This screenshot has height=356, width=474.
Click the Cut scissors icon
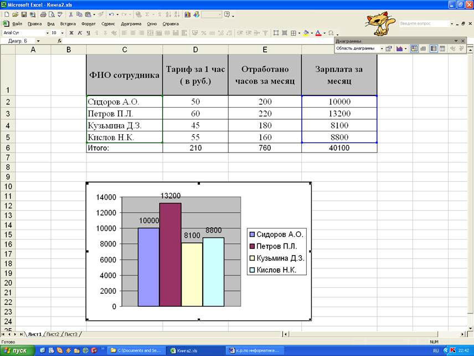pos(71,14)
